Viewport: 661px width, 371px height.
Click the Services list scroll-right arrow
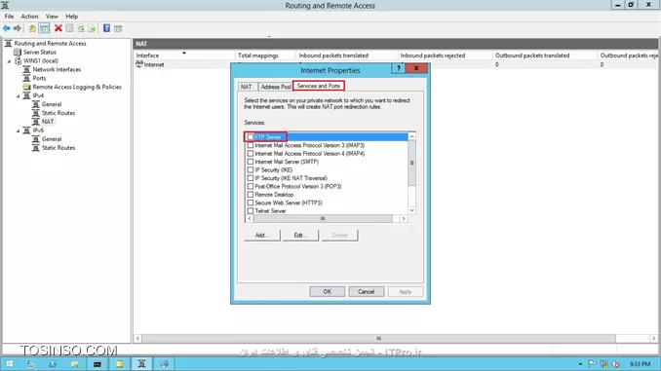tap(404, 218)
